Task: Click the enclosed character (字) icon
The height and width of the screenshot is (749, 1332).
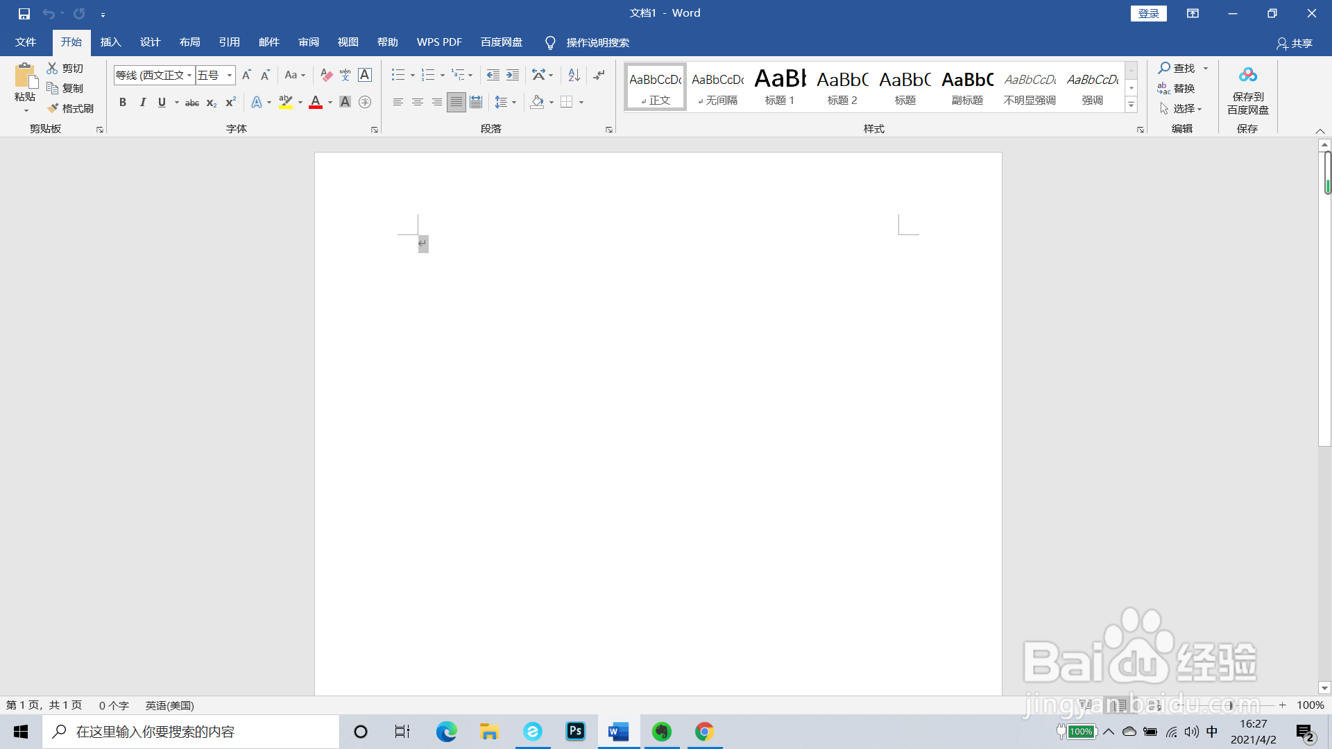Action: click(x=365, y=103)
